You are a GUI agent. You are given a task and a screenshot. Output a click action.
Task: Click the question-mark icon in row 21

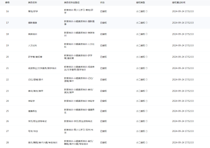[147, 68]
